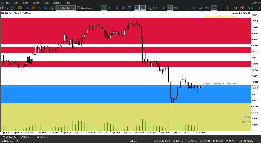This screenshot has height=143, width=261.
Task: Toggle chart auto scroll
Action: click(x=137, y=8)
